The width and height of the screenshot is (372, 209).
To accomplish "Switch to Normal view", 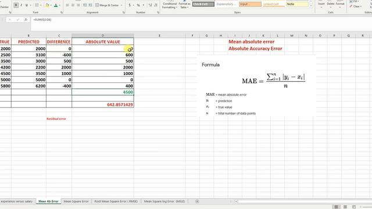I will (336, 207).
